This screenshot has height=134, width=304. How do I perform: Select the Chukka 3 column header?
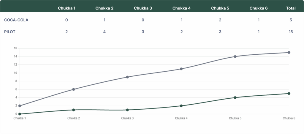143,8
